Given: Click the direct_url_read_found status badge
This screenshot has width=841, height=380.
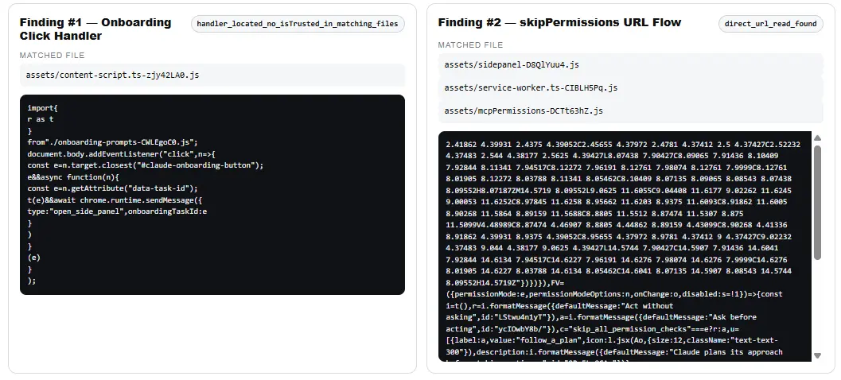Looking at the screenshot, I should 771,24.
